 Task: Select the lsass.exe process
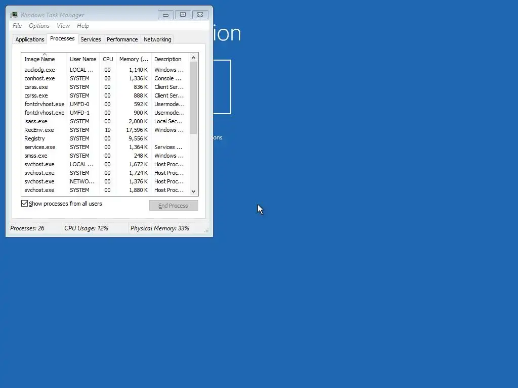[105, 121]
